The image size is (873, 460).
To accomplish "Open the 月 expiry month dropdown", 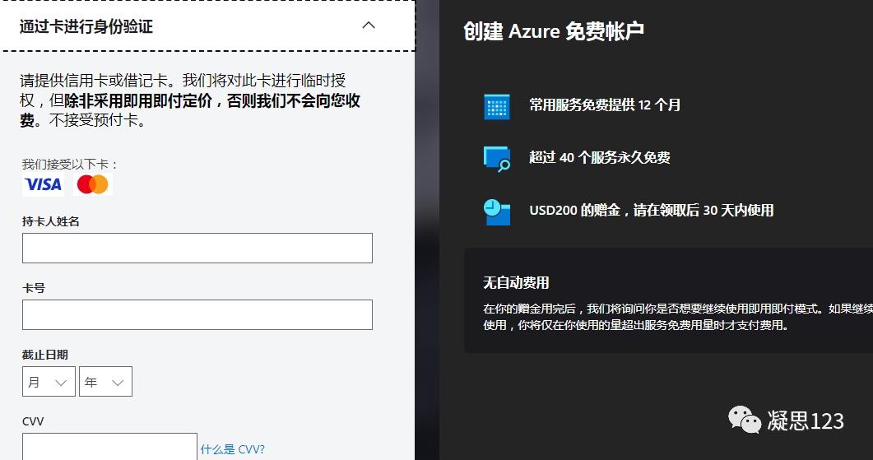I will pyautogui.click(x=49, y=382).
